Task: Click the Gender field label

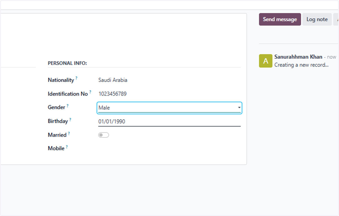Action: 56,107
